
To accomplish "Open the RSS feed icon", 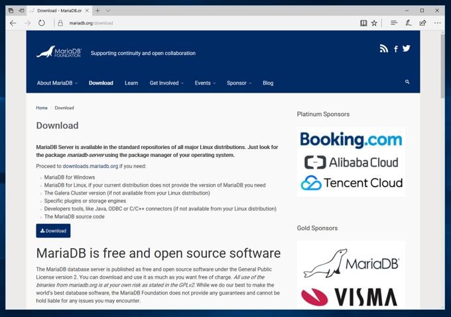I will [384, 48].
